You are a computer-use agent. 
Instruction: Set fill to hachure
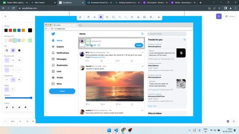[x=7, y=50]
